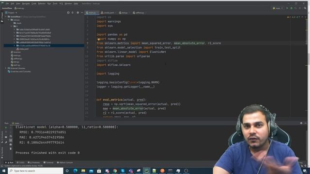The image size is (310, 174).
Task: Open Microsoft Store from taskbar
Action: [x=99, y=171]
